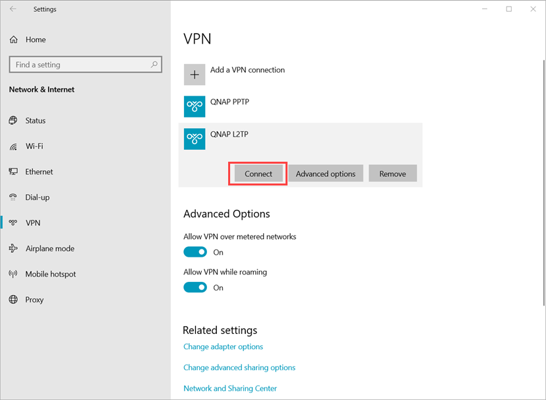Click the plus icon to add VPN
Viewport: 546px width, 400px height.
point(195,74)
